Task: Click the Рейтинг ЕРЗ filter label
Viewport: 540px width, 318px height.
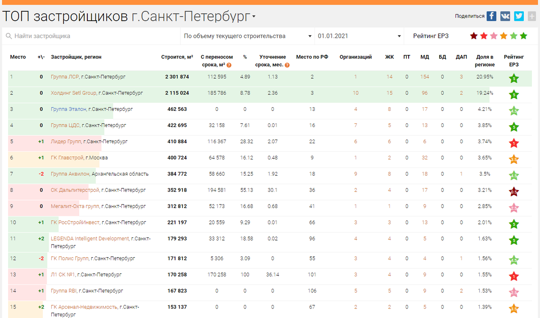Action: click(x=431, y=36)
